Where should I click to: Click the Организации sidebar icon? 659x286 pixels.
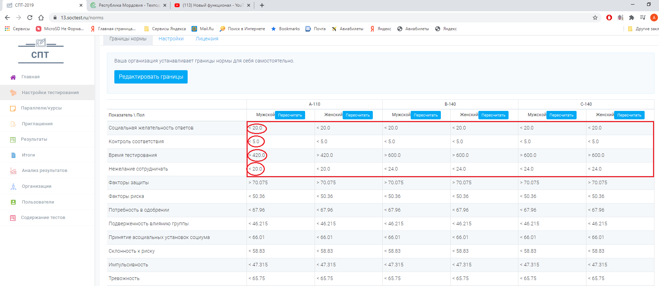coord(13,187)
